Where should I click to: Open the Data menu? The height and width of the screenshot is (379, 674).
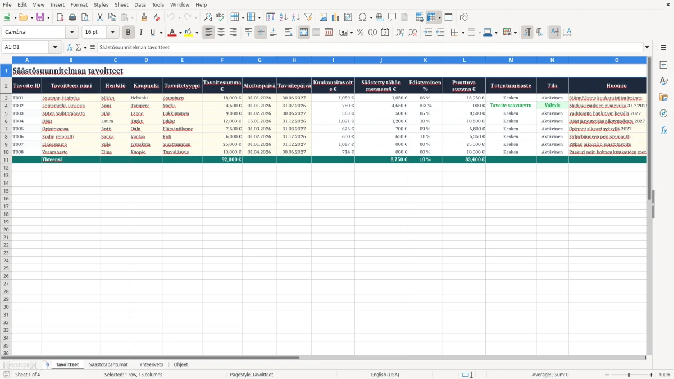[x=140, y=4]
